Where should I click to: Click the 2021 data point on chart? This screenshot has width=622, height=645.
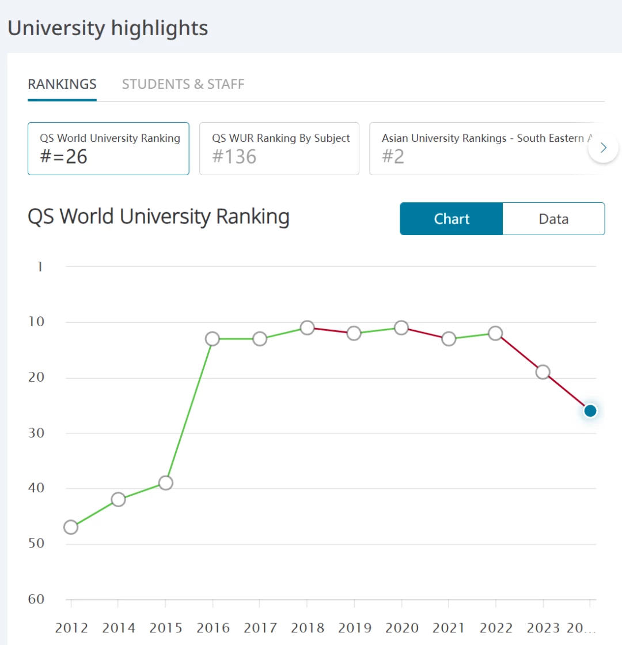pos(449,339)
